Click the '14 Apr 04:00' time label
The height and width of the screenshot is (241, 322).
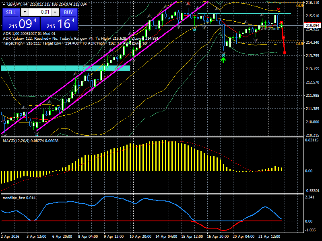(166, 236)
